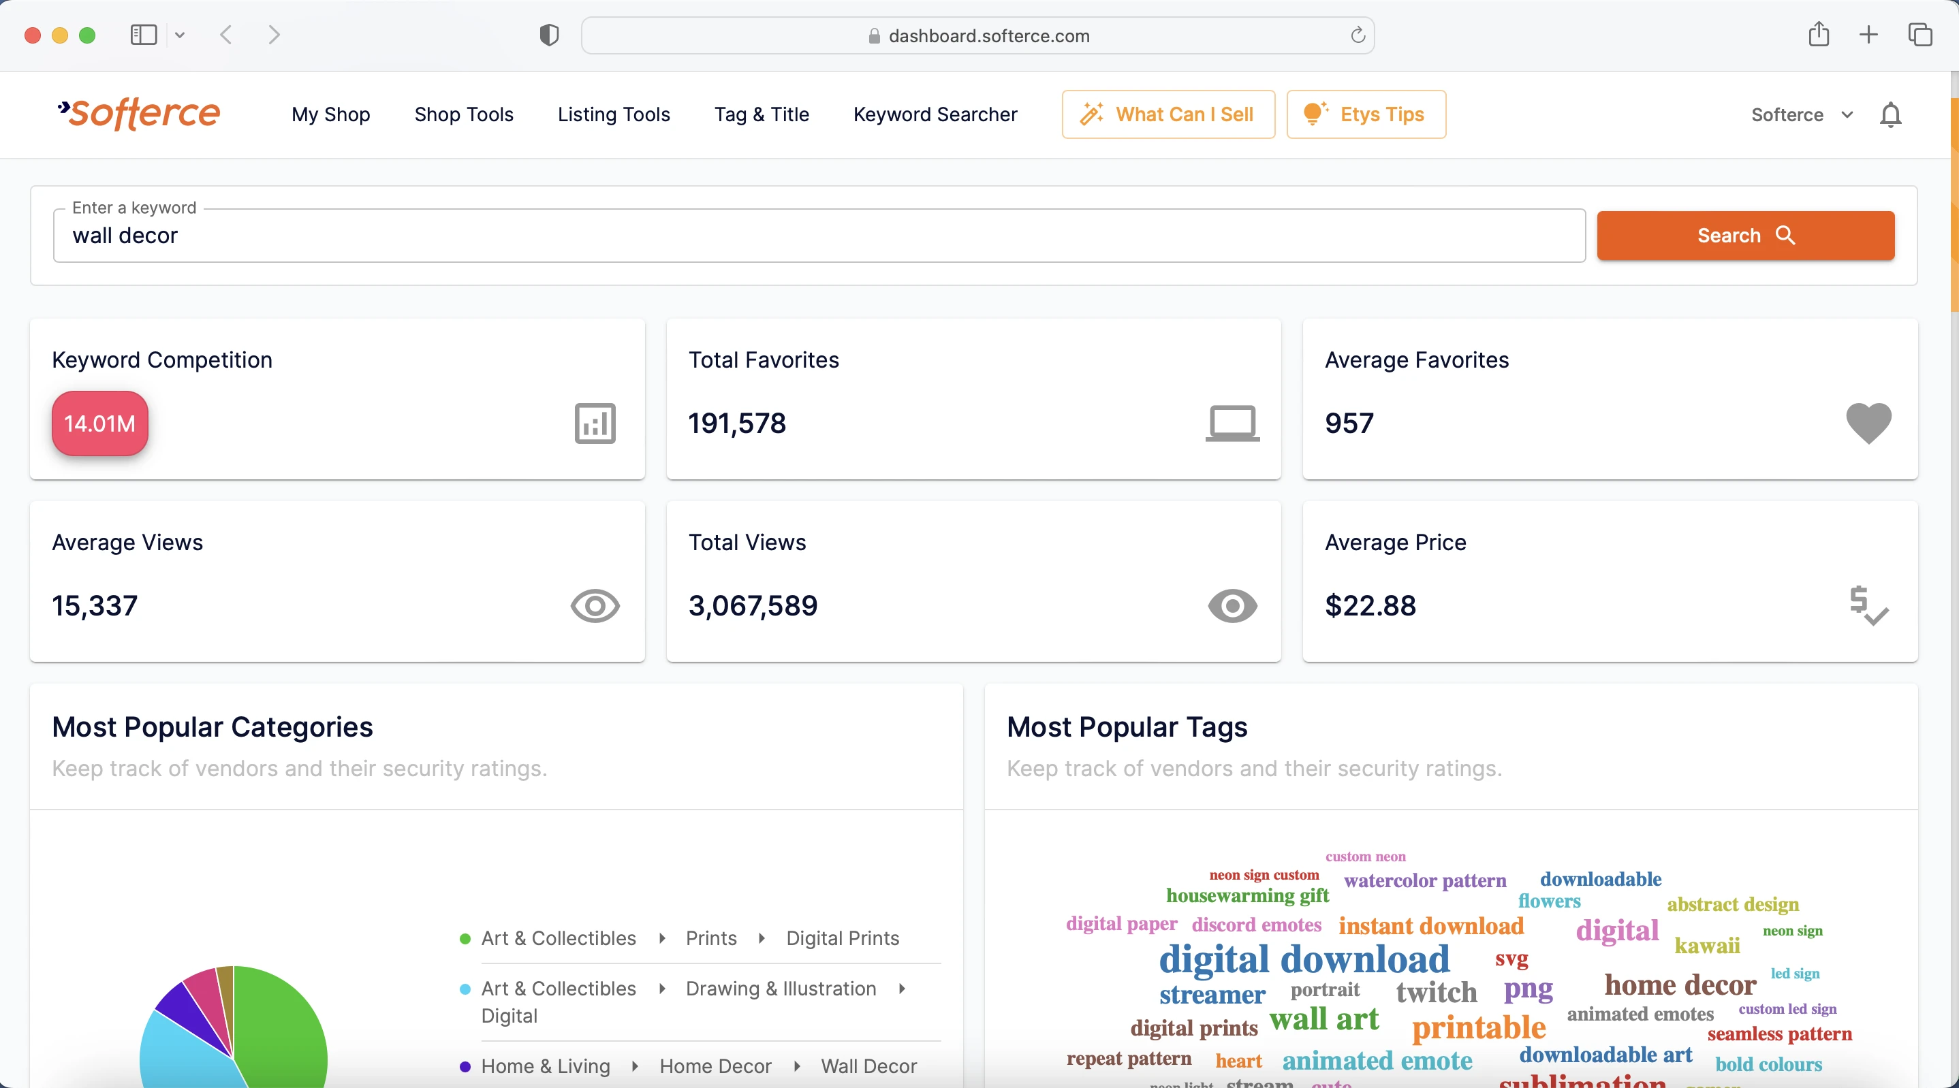This screenshot has height=1088, width=1959.
Task: Click the 'streamer' tag
Action: click(1212, 995)
